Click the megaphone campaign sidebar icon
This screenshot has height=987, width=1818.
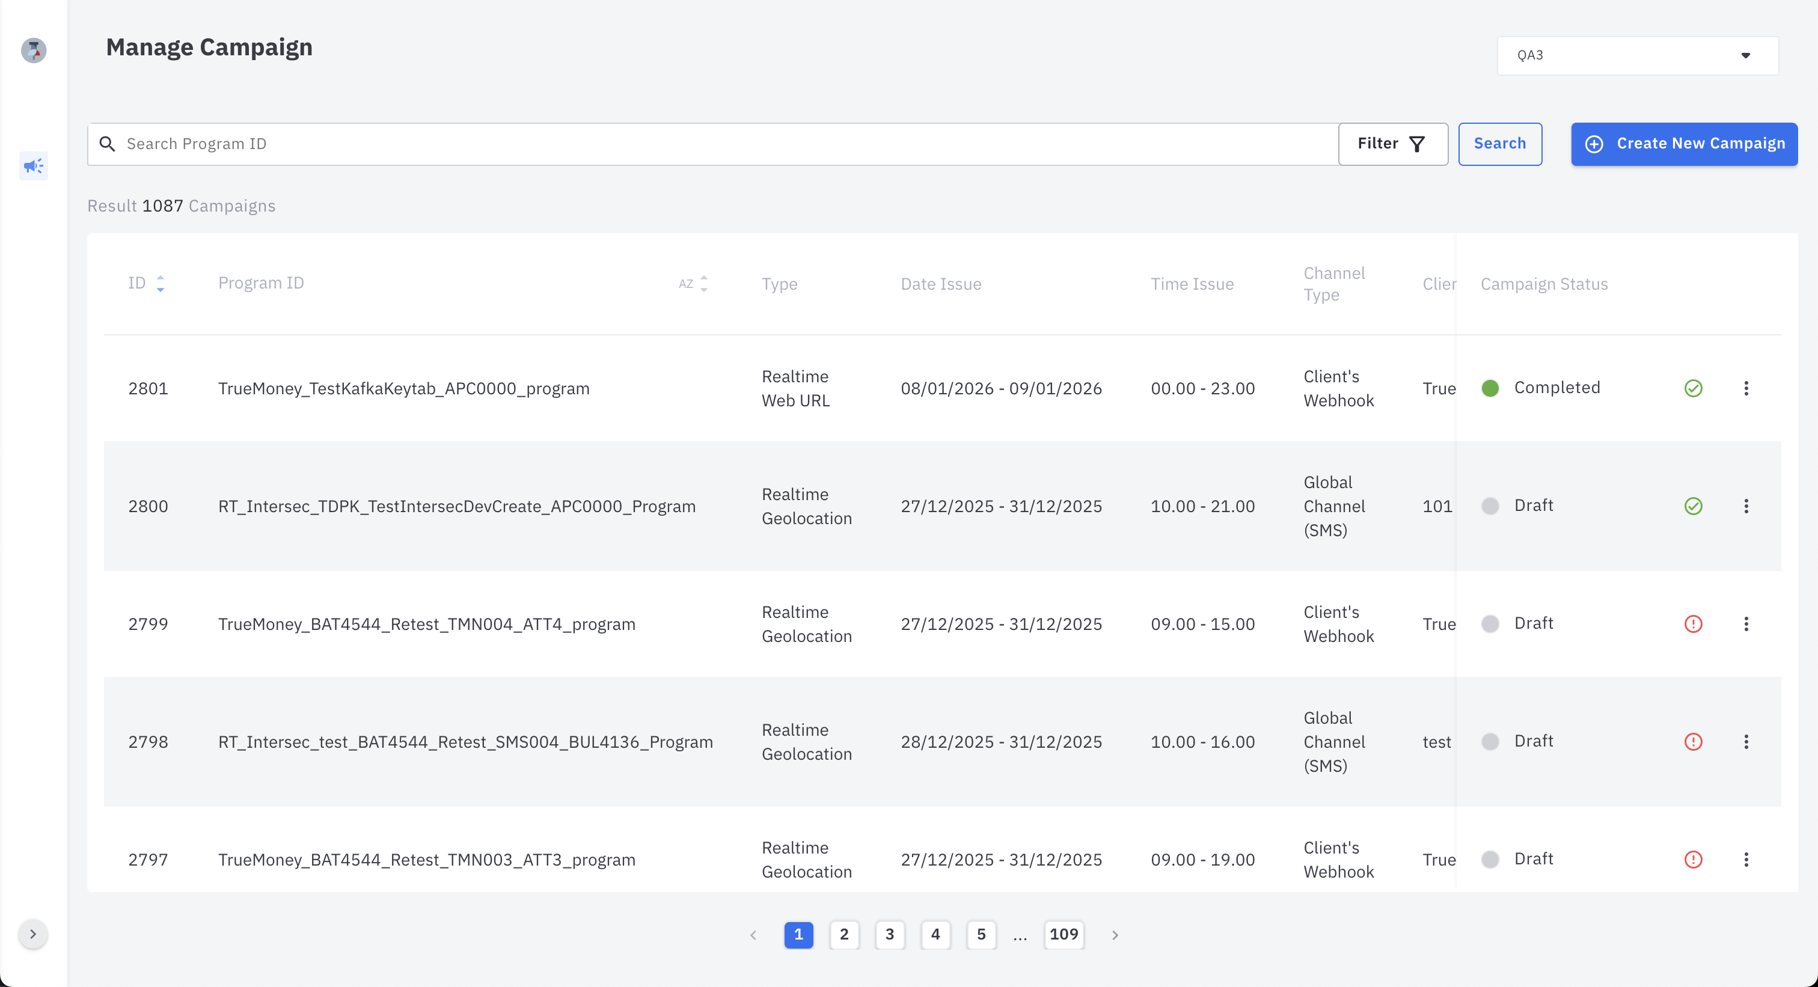33,166
